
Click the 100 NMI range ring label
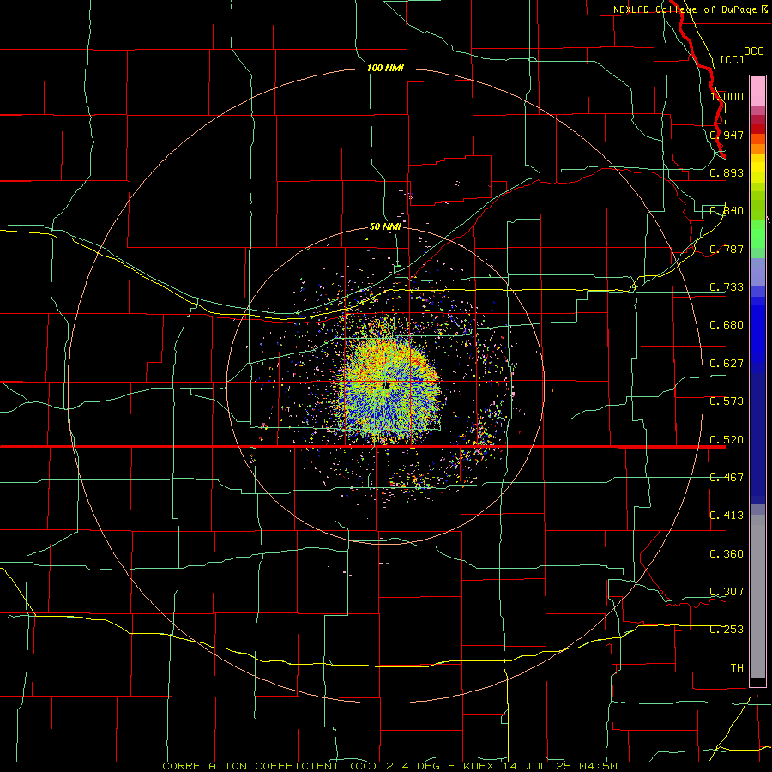385,68
